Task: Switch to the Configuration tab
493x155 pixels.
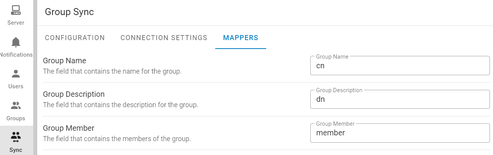Action: click(75, 38)
